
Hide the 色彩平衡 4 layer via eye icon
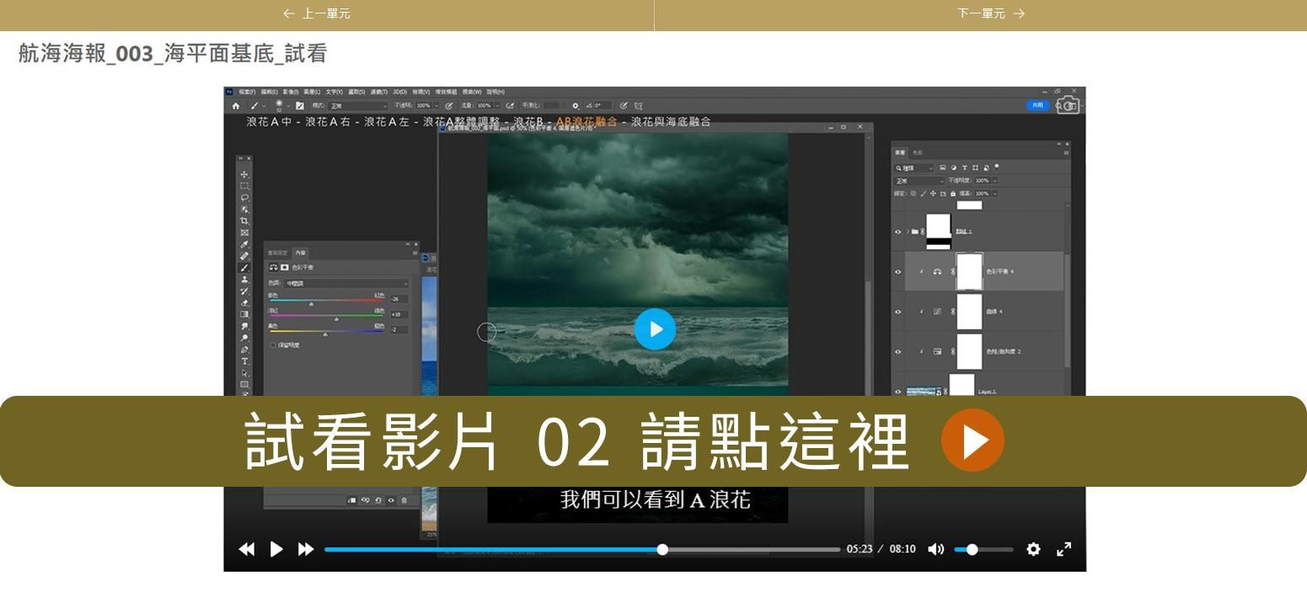pos(898,272)
